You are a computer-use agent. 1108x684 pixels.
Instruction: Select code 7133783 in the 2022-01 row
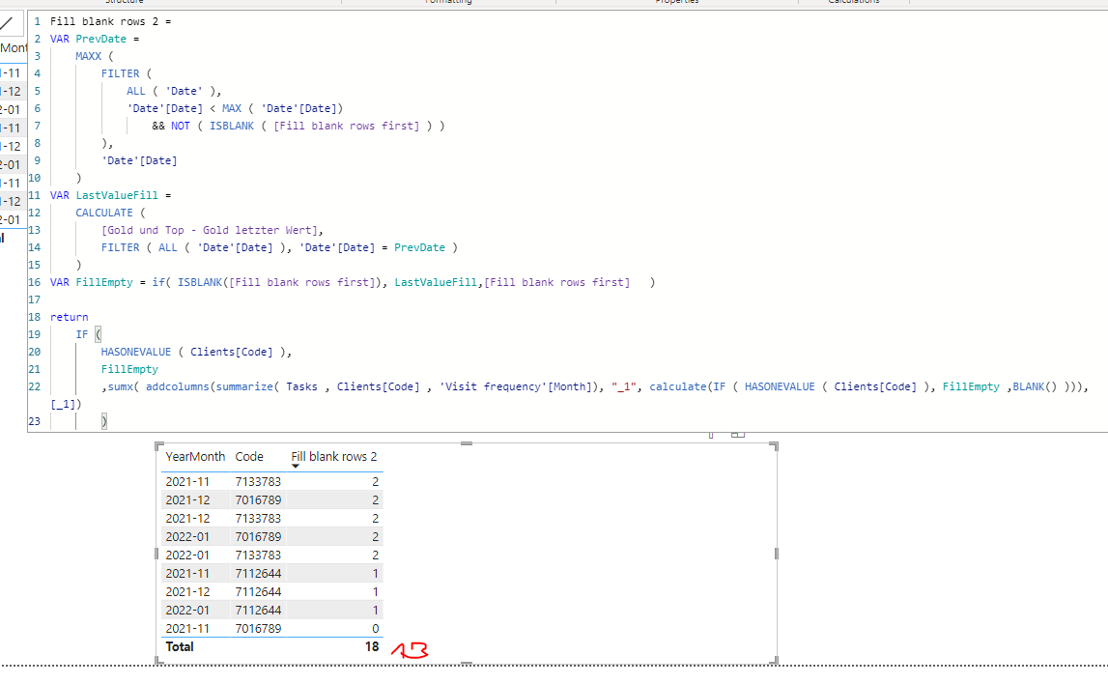[258, 556]
